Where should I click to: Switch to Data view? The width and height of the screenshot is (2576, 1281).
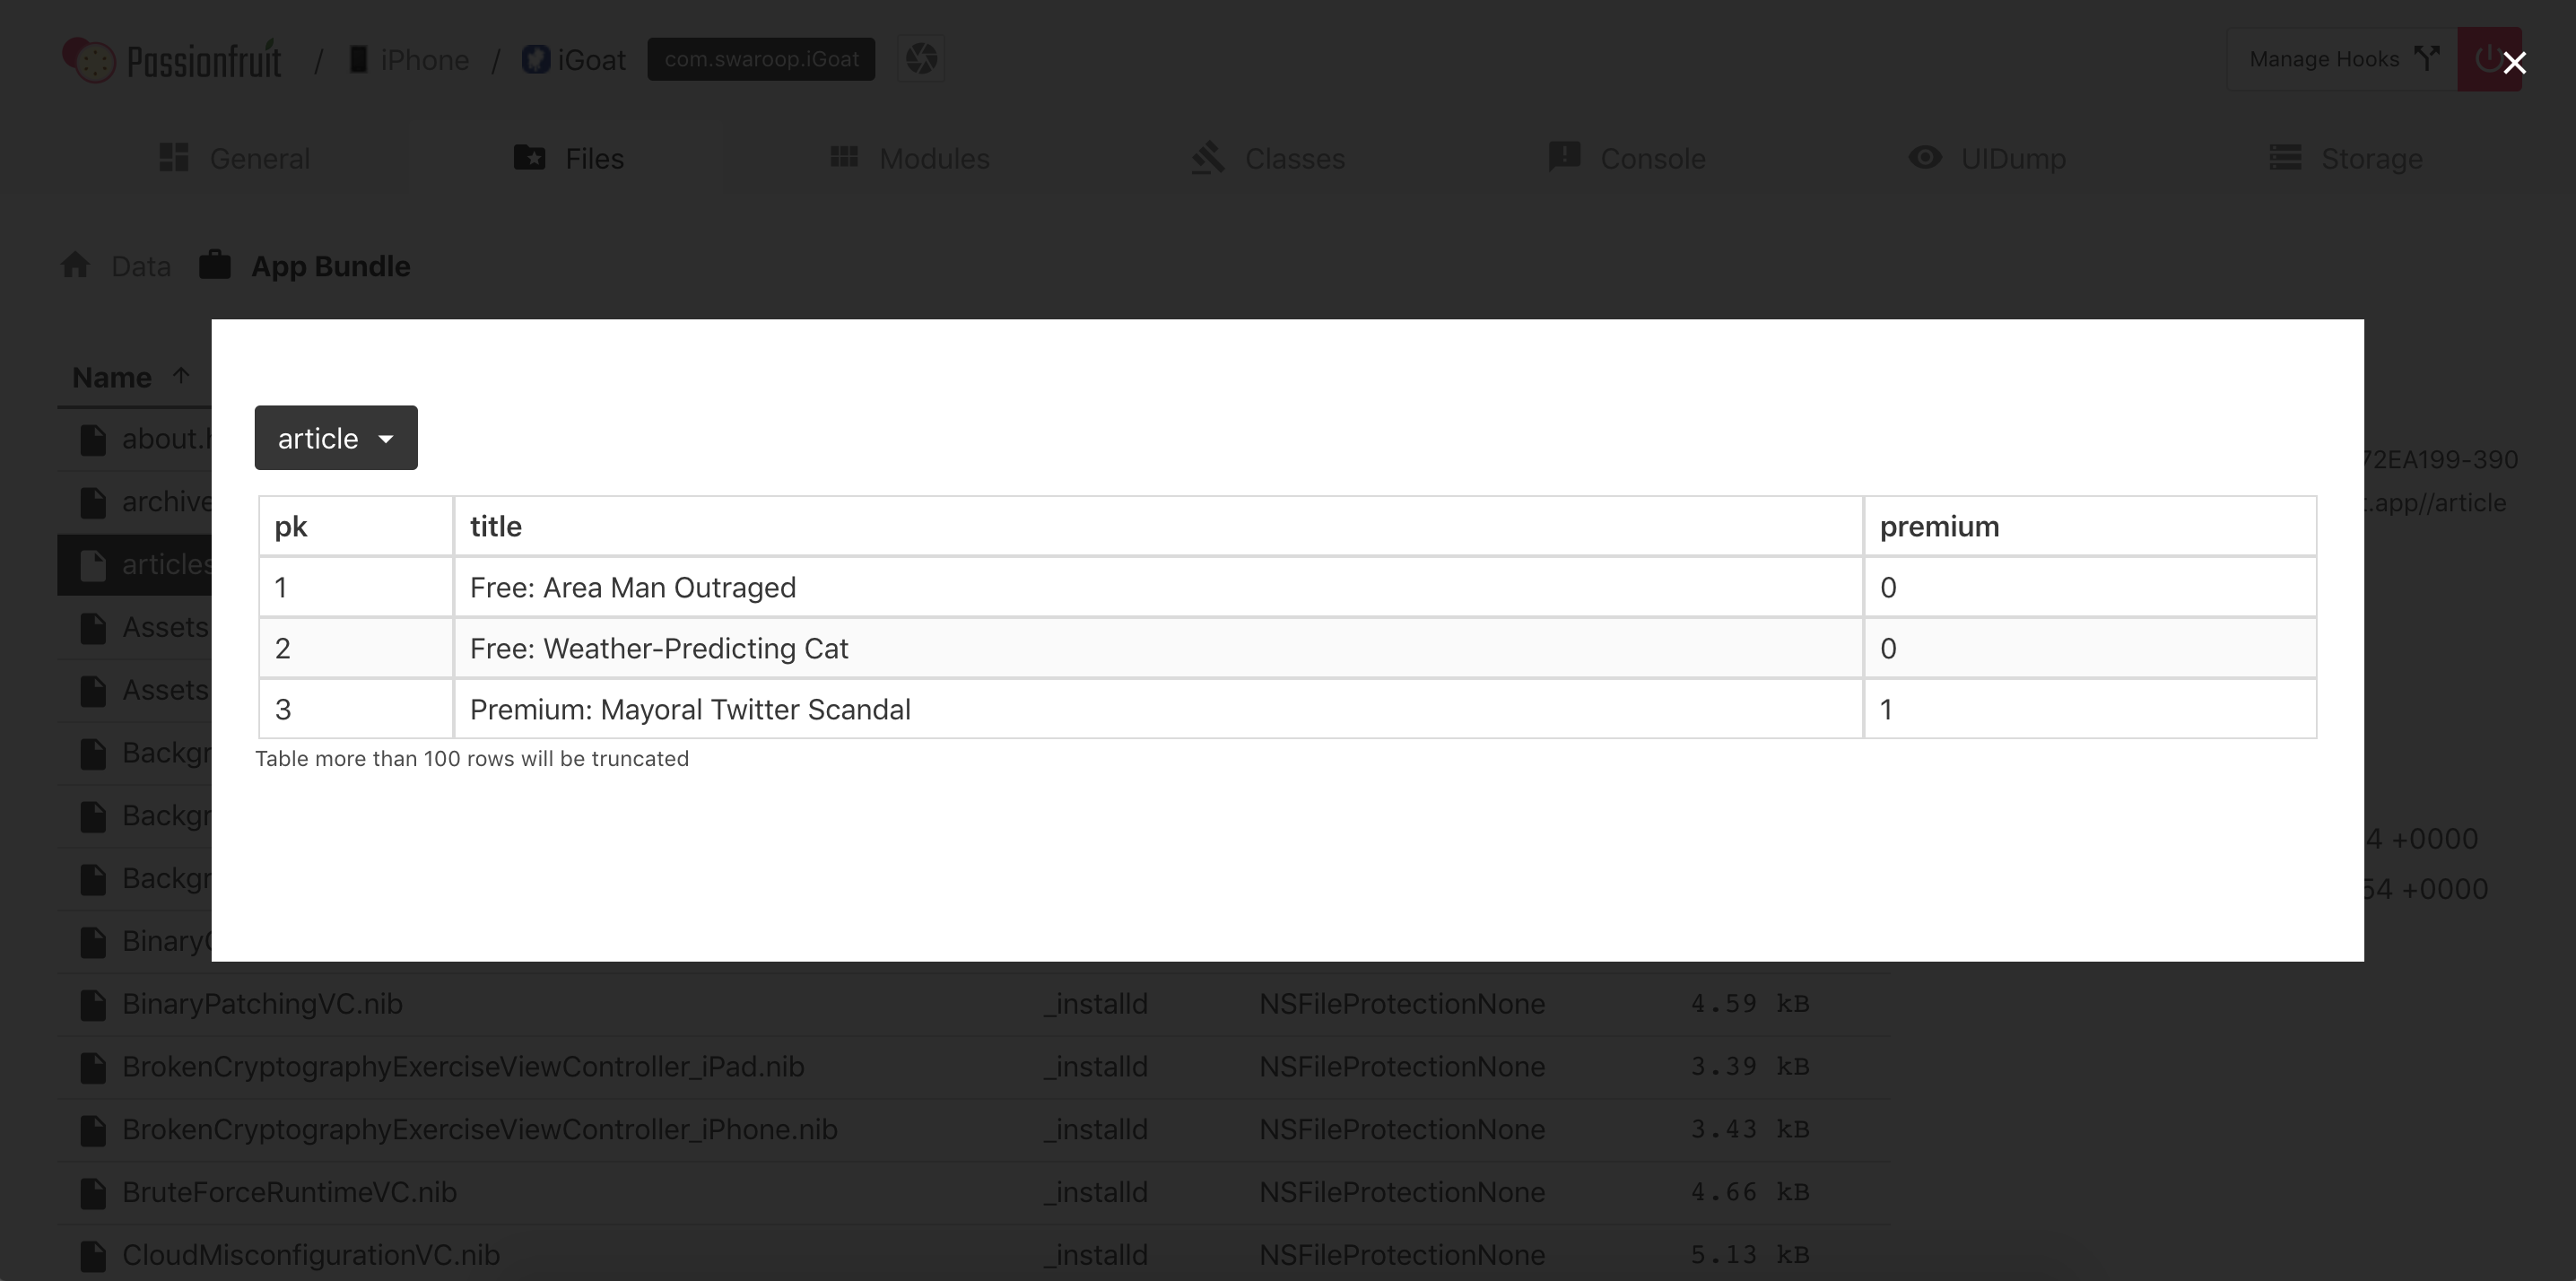click(x=140, y=265)
